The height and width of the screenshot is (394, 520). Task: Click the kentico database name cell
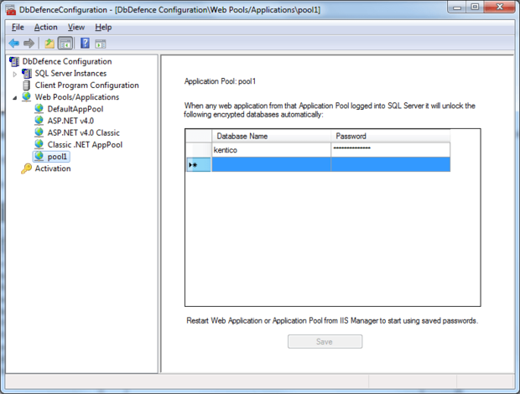point(270,149)
